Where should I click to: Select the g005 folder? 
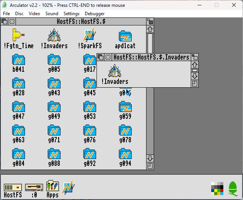click(x=54, y=63)
